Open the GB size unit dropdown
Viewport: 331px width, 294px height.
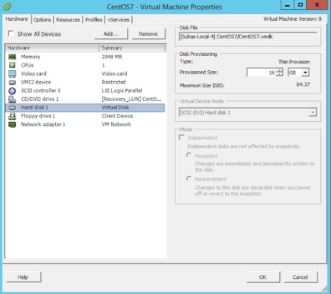coord(305,72)
